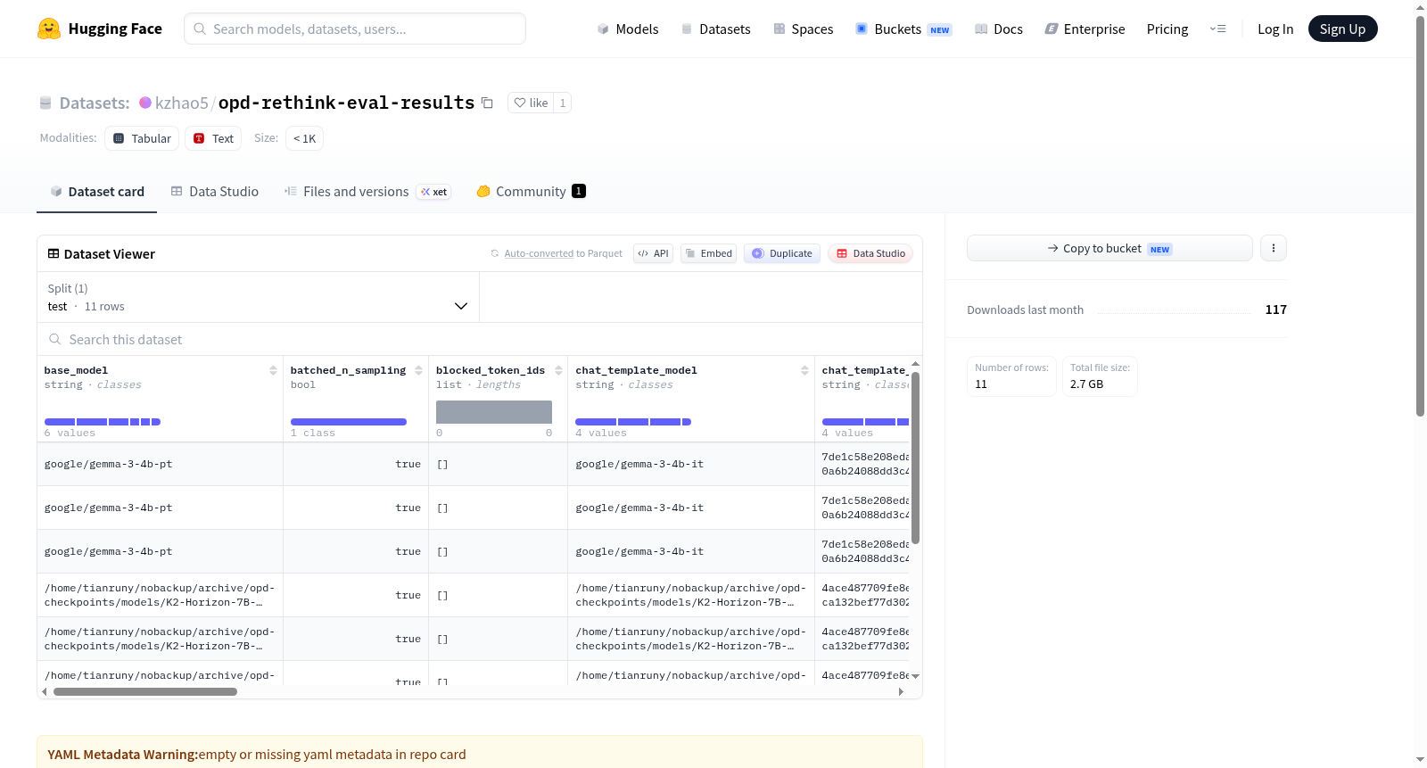Click the batched_n_sampling distribution bar
The image size is (1427, 768).
pos(349,422)
